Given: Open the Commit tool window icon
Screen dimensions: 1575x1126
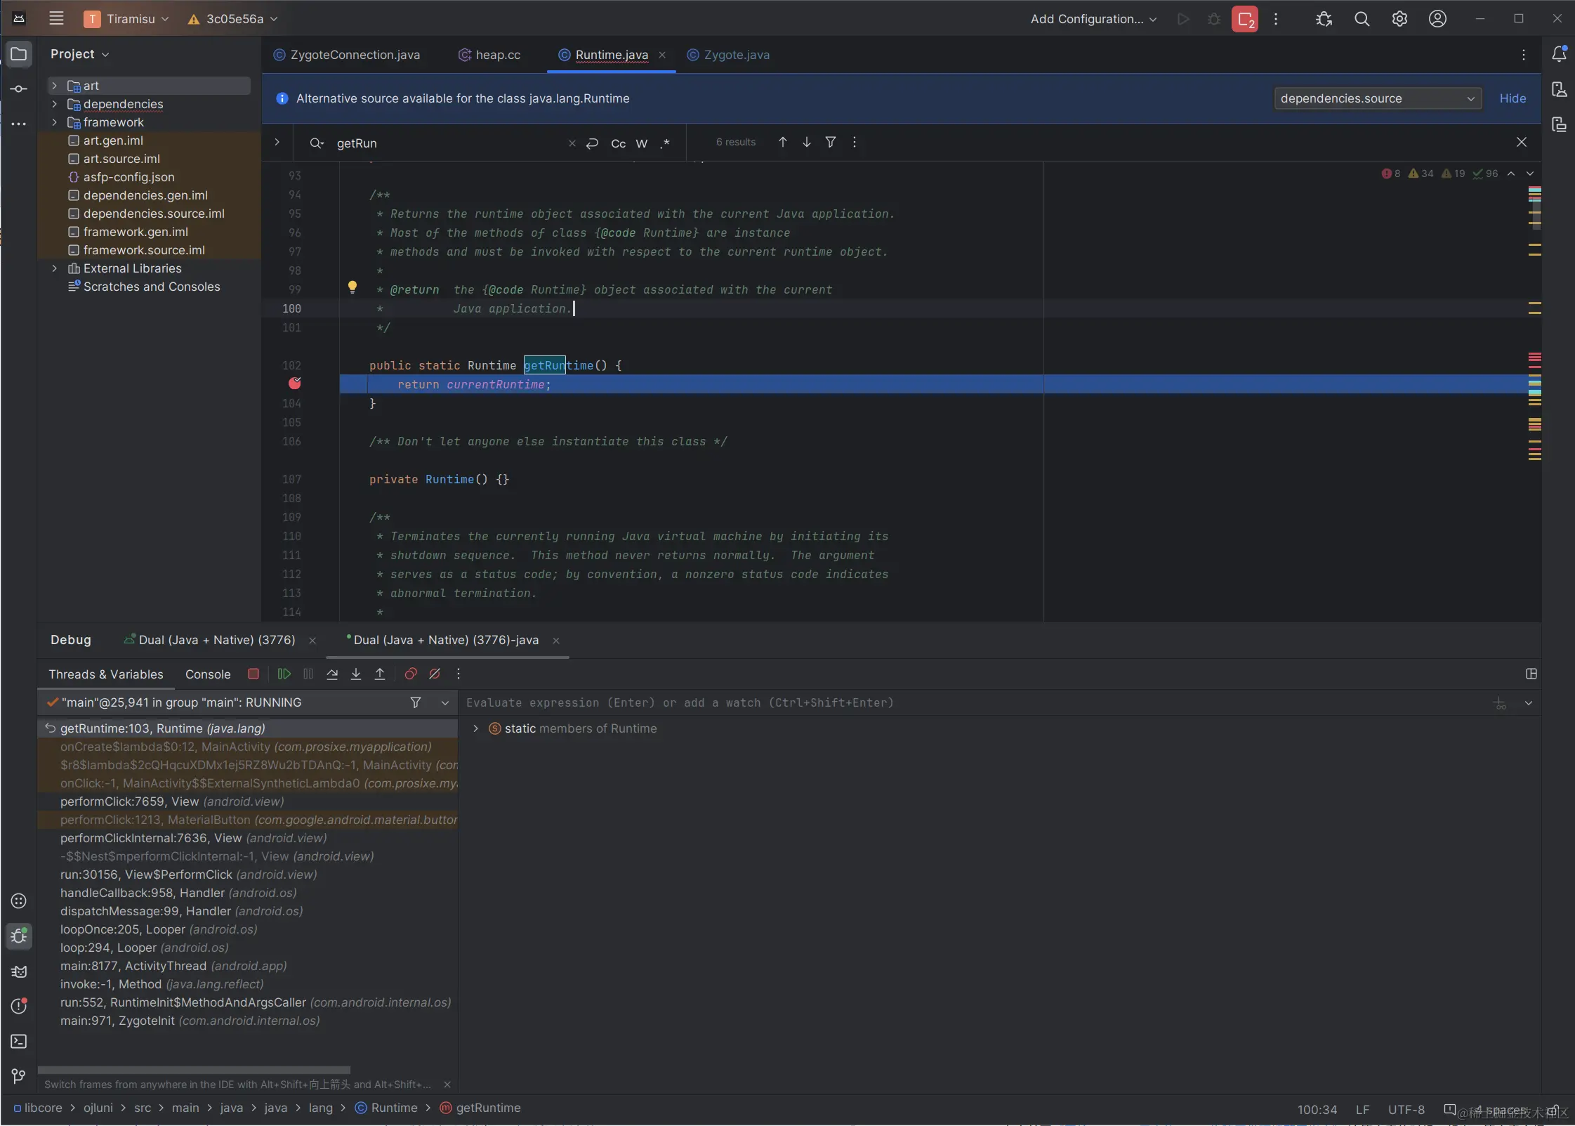Looking at the screenshot, I should coord(19,89).
